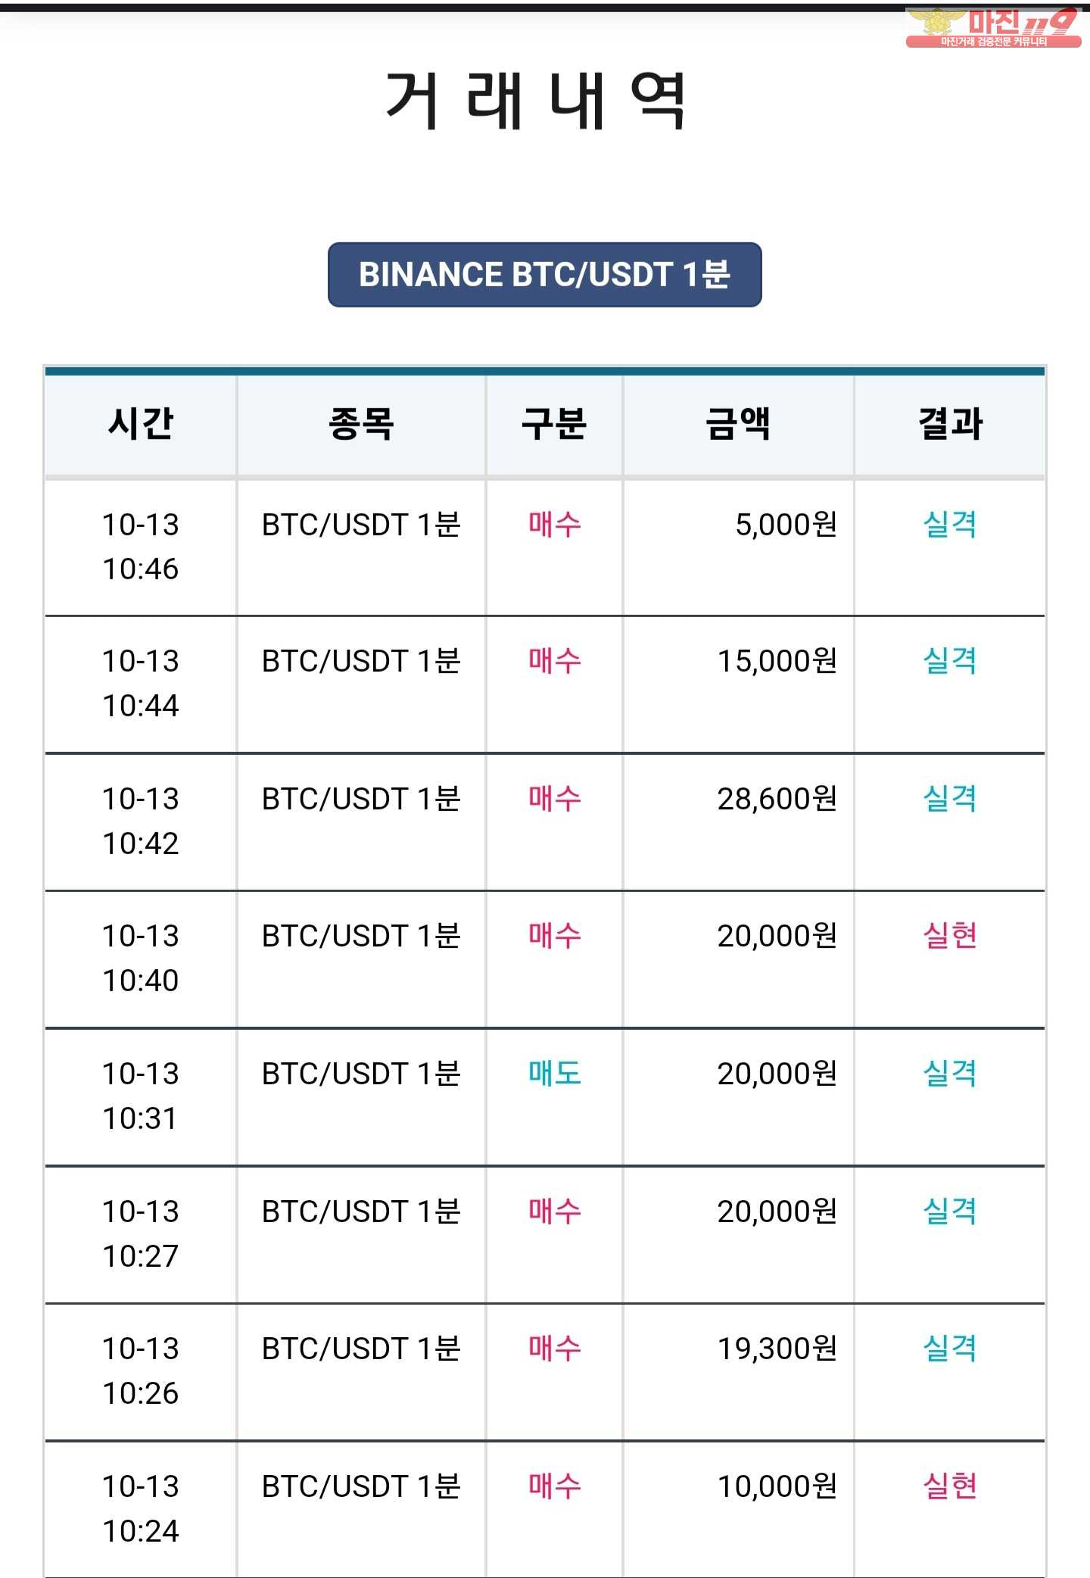Click the 구분 column header
Screen dimensions: 1090x1578
tap(554, 423)
